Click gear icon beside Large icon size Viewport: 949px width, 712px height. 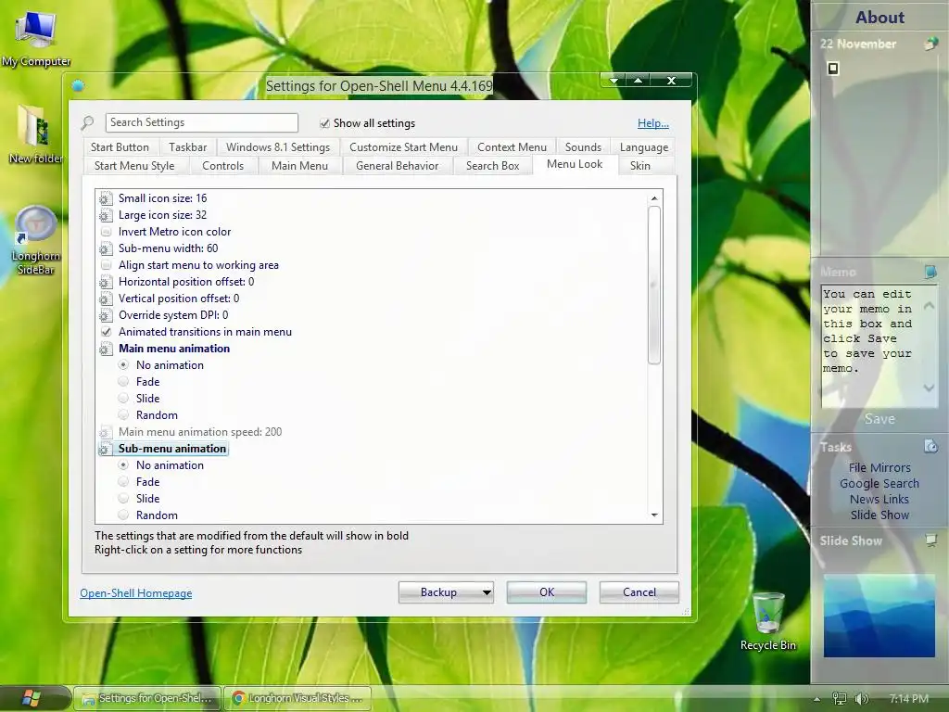[106, 215]
